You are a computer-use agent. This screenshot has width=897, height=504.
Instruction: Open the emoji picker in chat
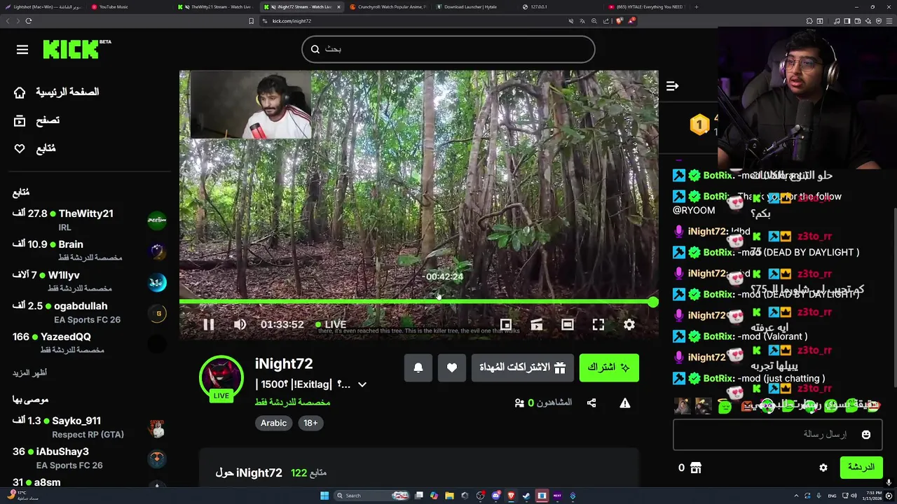[866, 435]
